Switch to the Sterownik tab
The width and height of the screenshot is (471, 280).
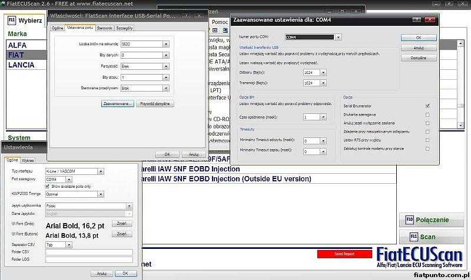click(105, 28)
